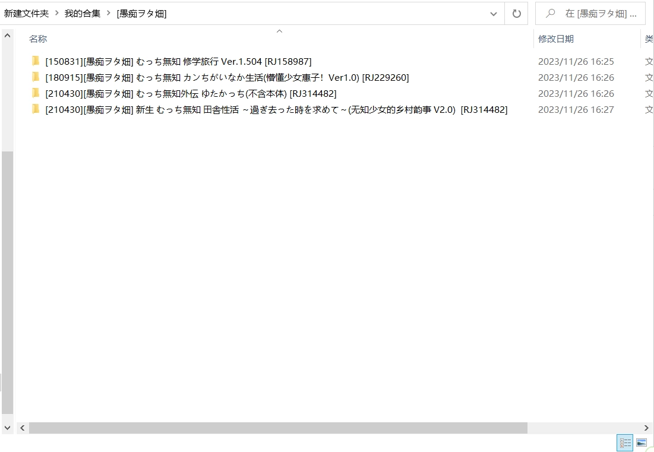Click left pane scroll up arrow

tap(8, 36)
